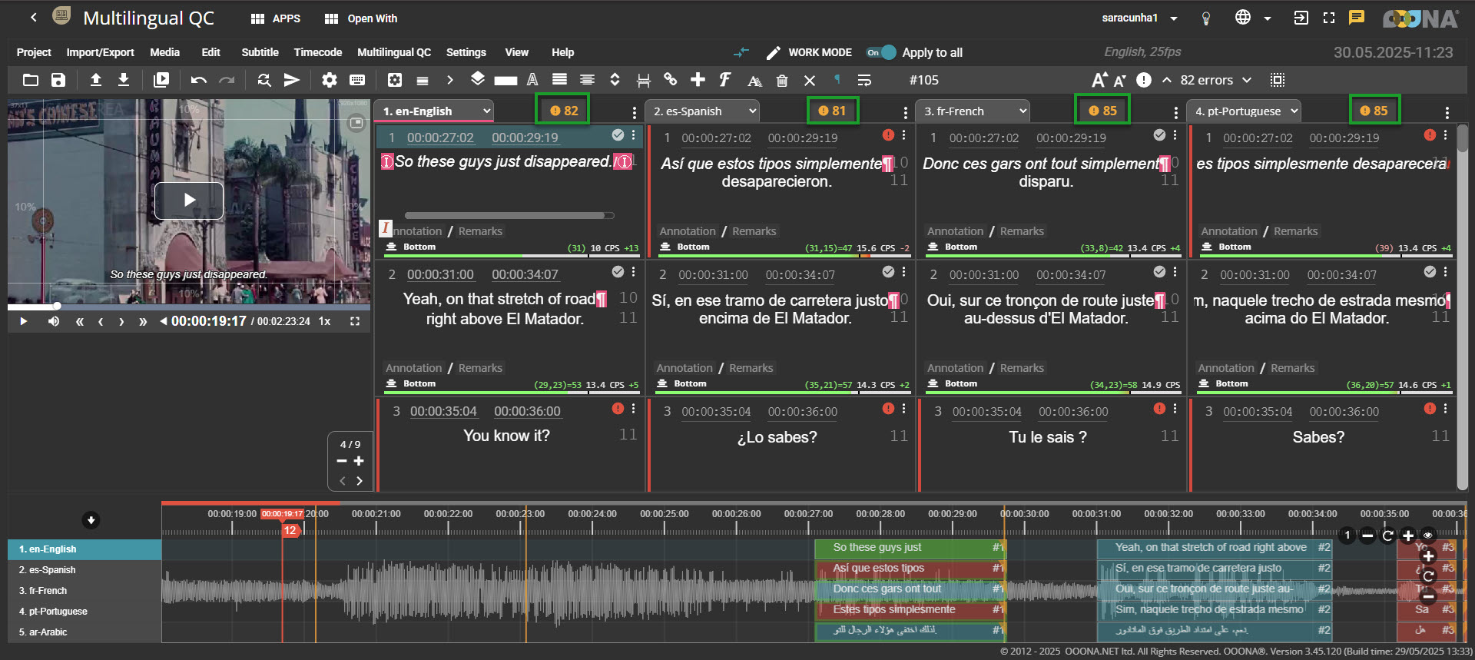Click the italic F formatting icon
Screen dimensions: 1475x660
724,80
